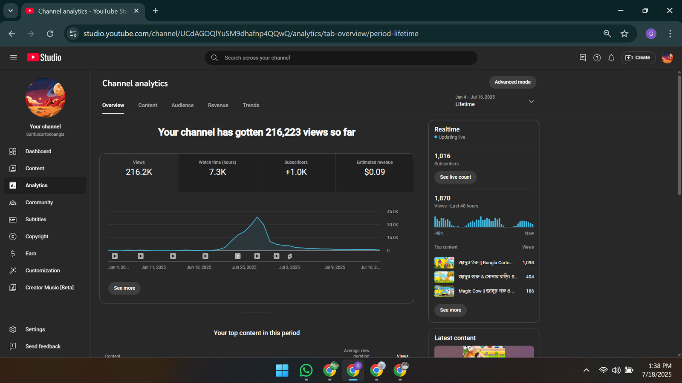Click the YouTube Studio logo
Image resolution: width=682 pixels, height=383 pixels.
pos(44,57)
